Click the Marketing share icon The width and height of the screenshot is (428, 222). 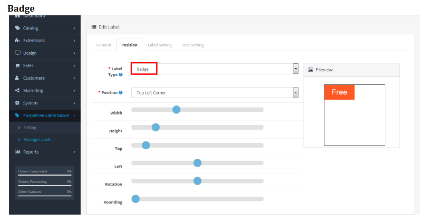pos(17,90)
